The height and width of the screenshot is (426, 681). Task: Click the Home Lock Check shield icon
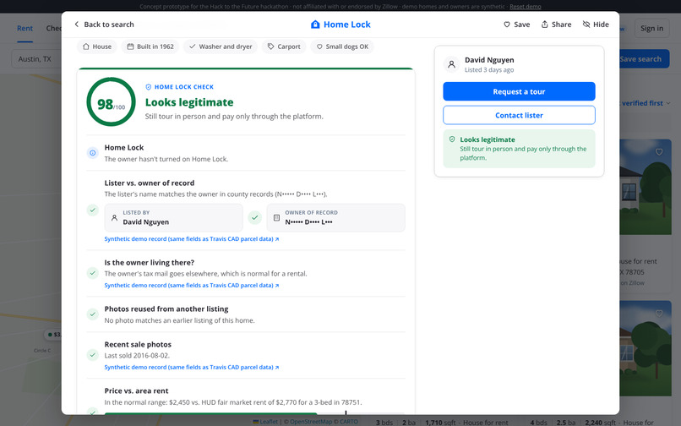tap(149, 87)
